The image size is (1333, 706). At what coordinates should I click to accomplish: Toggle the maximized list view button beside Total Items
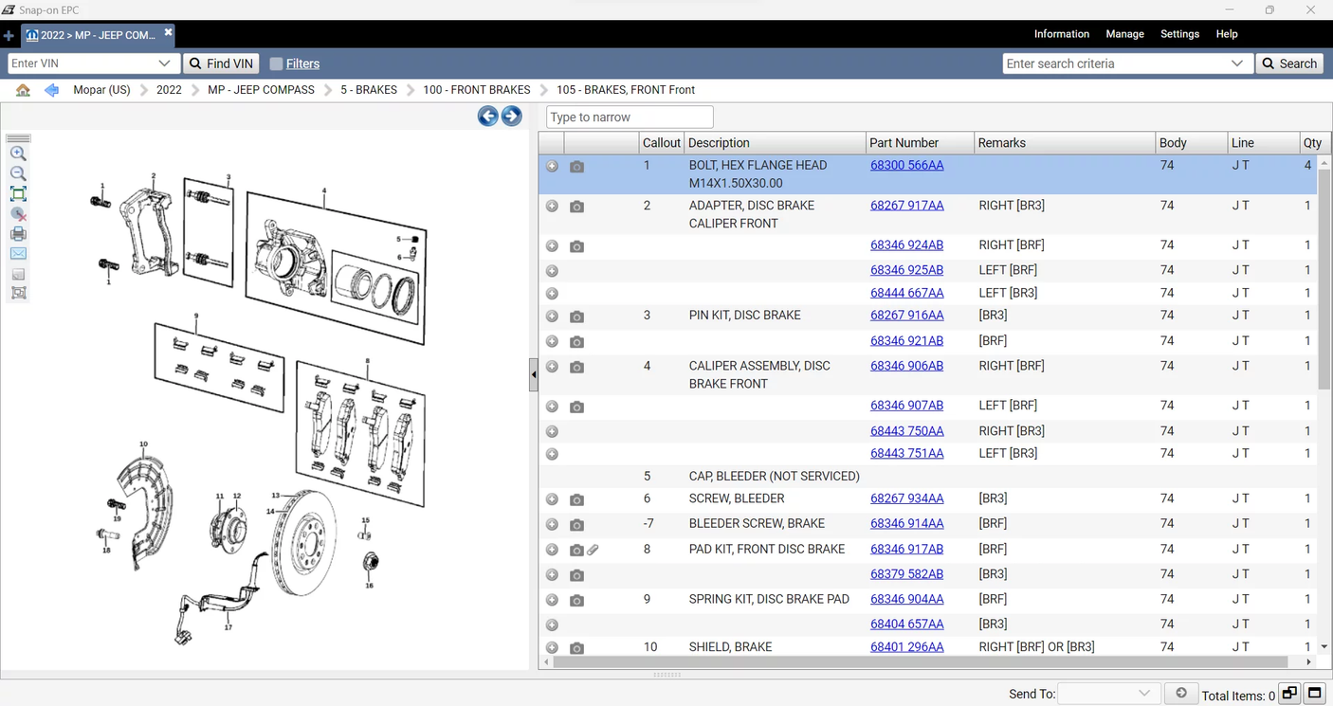[x=1314, y=694]
